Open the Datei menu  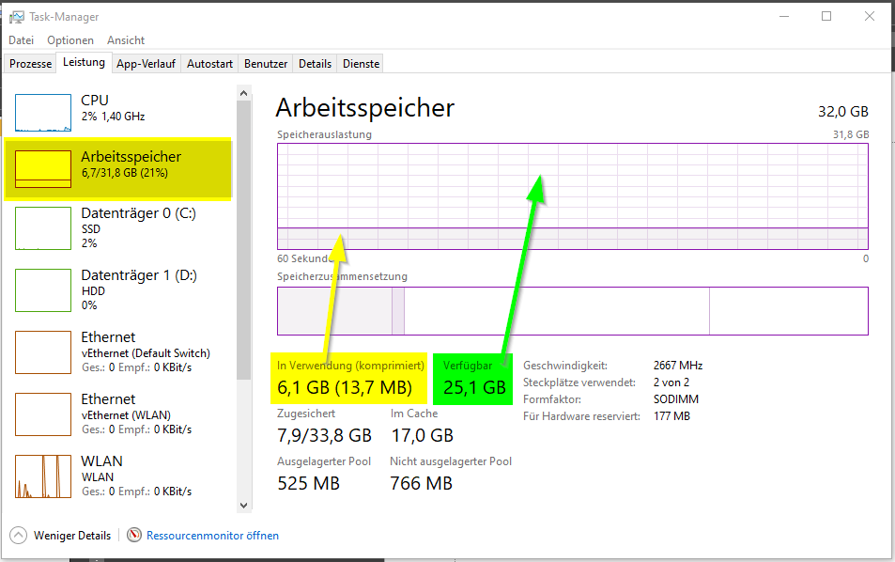coord(22,40)
